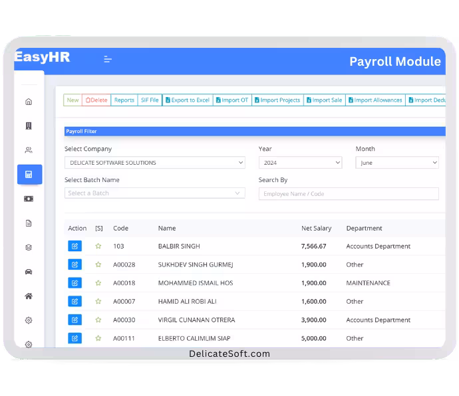
Task: Edit payroll record for HAMID ALI ROBI ALI
Action: point(75,301)
